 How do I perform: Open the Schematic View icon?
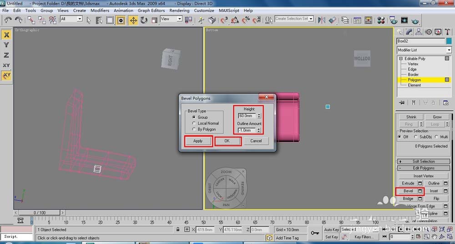pyautogui.click(x=368, y=20)
